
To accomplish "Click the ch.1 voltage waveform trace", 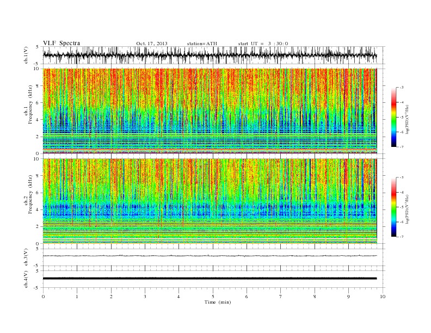I will point(210,55).
